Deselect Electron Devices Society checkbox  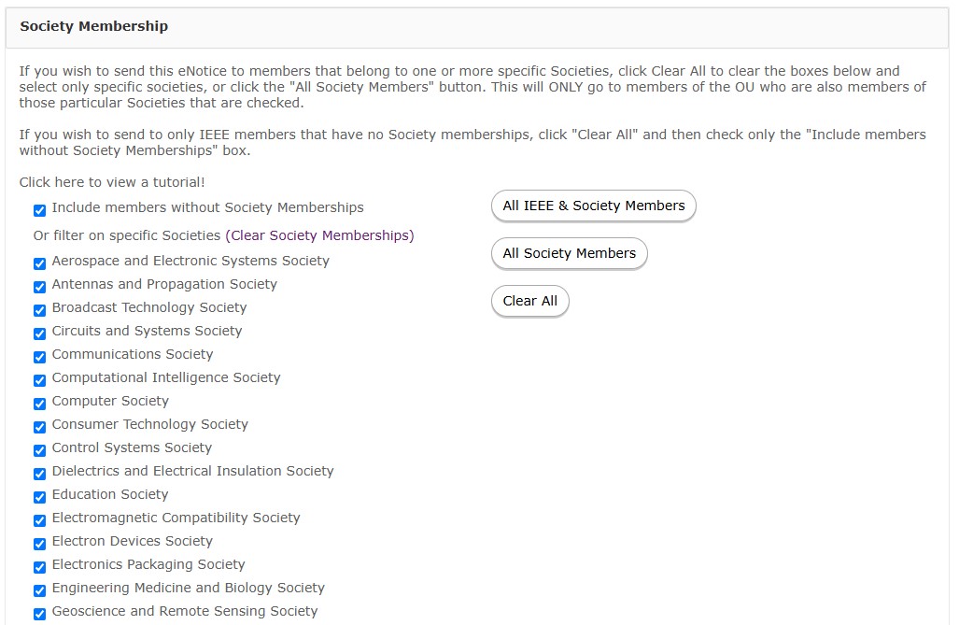(40, 545)
